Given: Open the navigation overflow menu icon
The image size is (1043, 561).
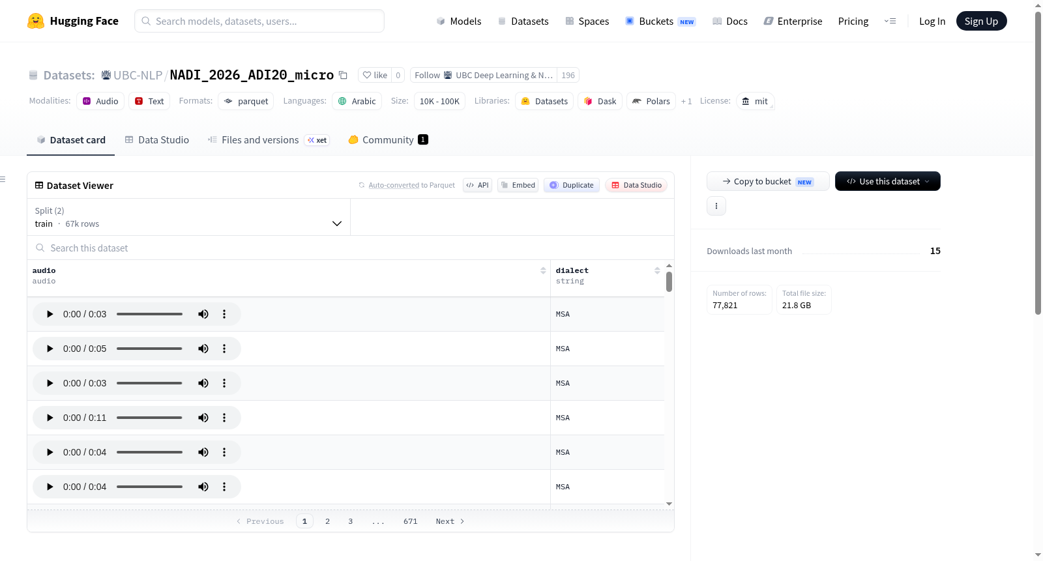Looking at the screenshot, I should [890, 21].
